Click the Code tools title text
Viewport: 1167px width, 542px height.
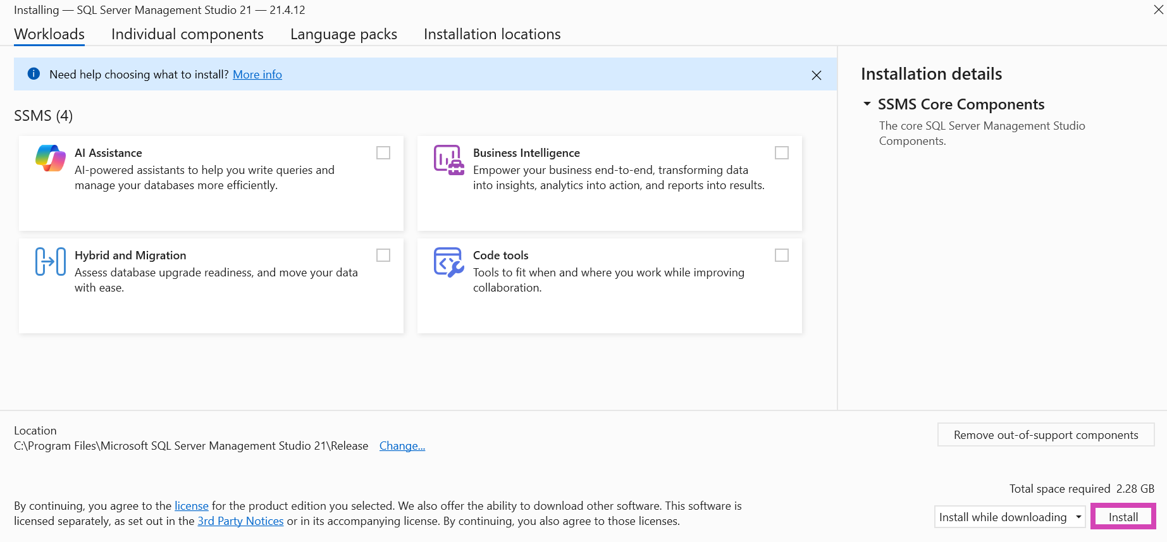500,256
